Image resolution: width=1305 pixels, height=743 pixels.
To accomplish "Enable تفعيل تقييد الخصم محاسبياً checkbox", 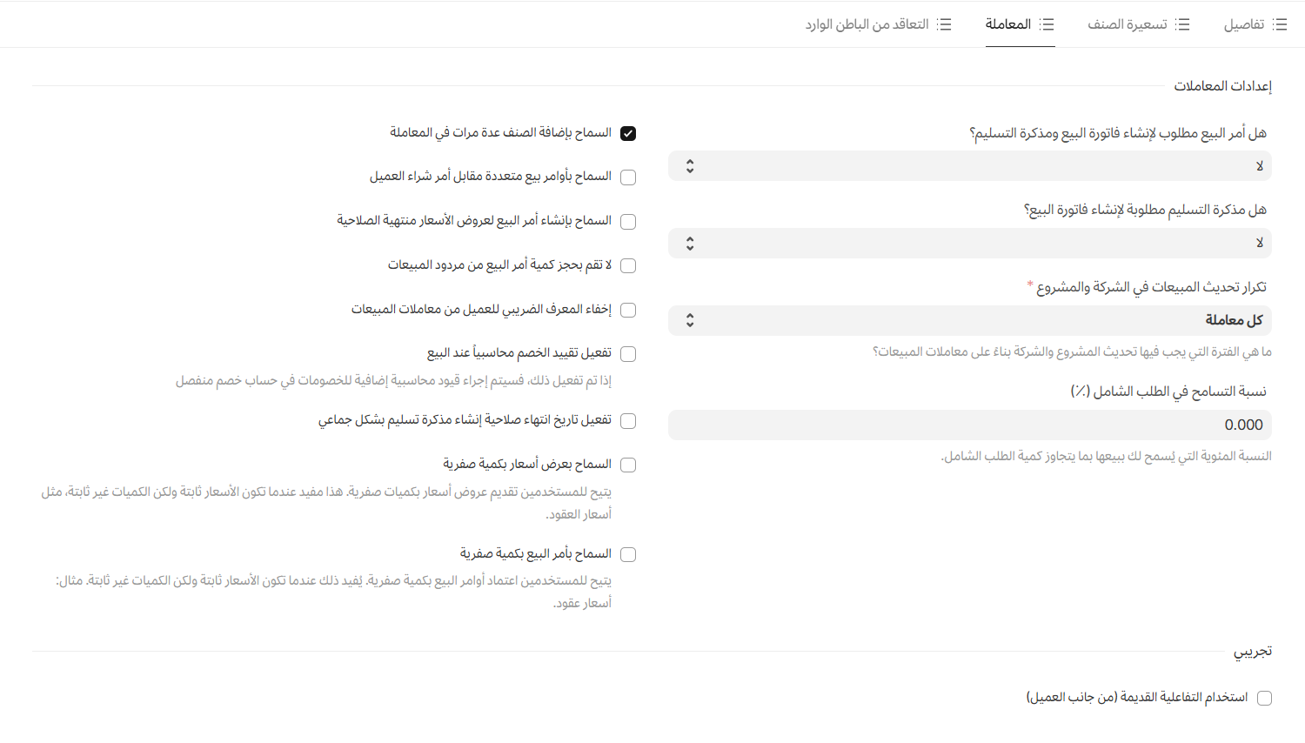I will 628,354.
